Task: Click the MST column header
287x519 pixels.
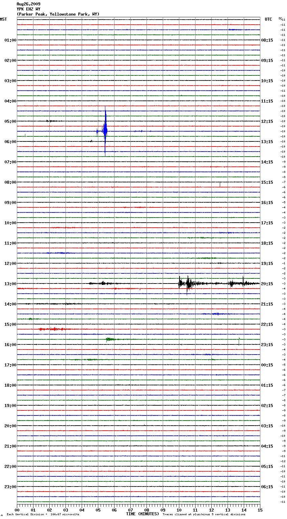Action: (3, 19)
